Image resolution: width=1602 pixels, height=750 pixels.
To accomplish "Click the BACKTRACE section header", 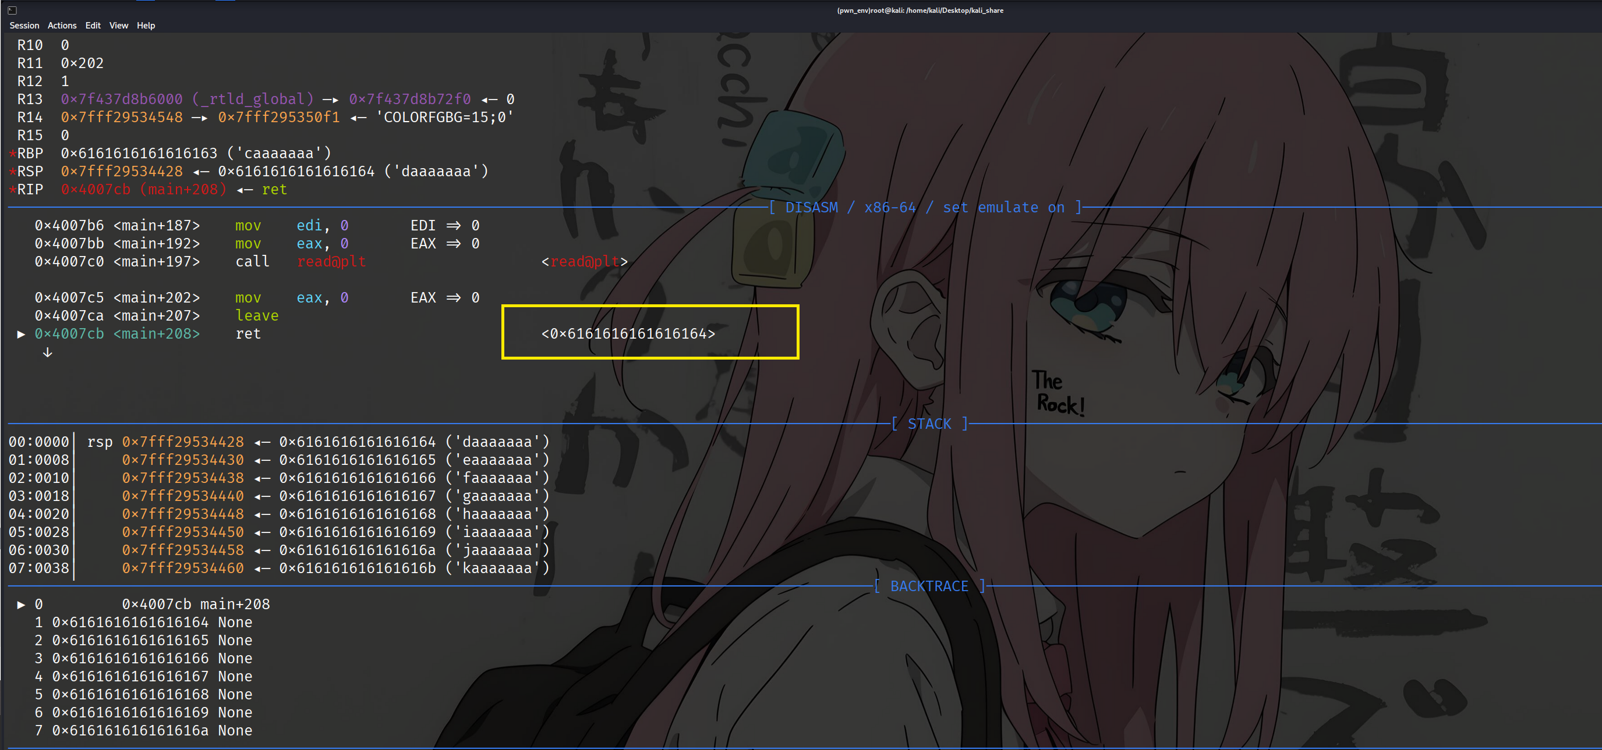I will (930, 586).
